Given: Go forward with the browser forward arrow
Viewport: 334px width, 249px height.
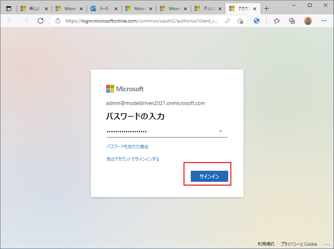Looking at the screenshot, I should point(25,21).
